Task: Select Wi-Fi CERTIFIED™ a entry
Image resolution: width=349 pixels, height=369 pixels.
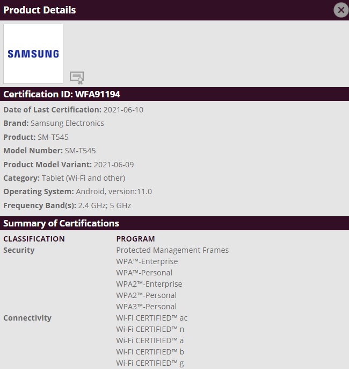Action: click(150, 340)
